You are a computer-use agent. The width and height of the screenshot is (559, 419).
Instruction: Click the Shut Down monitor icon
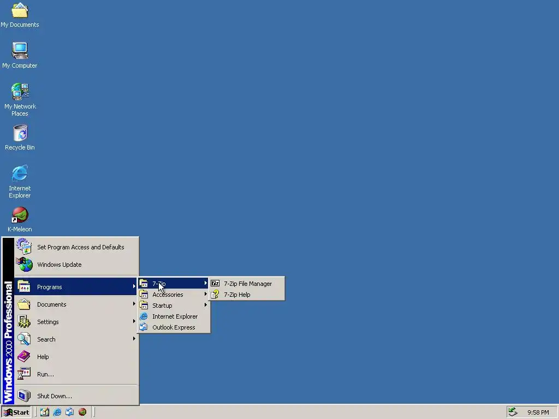(24, 396)
